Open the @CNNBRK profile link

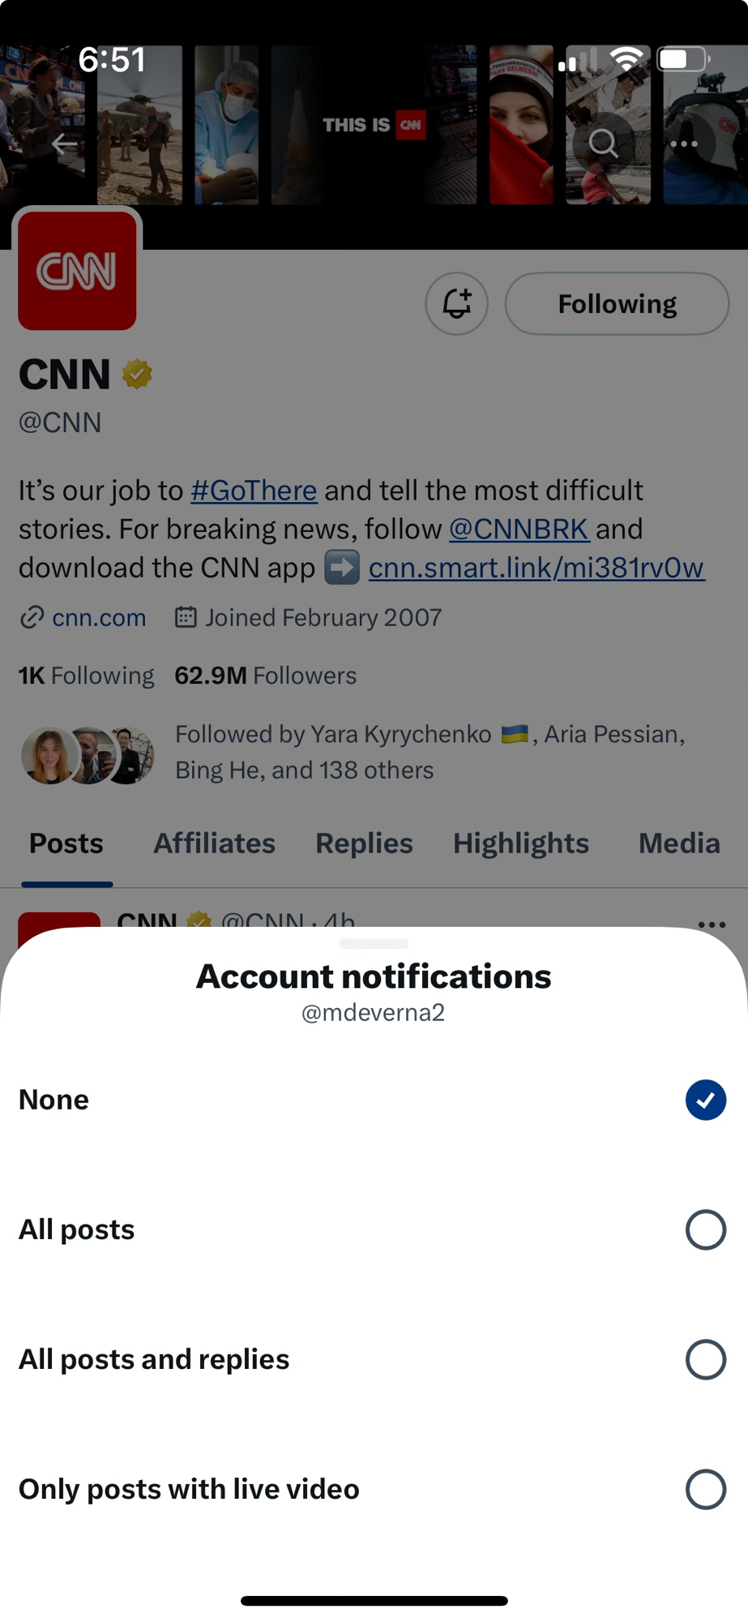pos(519,529)
